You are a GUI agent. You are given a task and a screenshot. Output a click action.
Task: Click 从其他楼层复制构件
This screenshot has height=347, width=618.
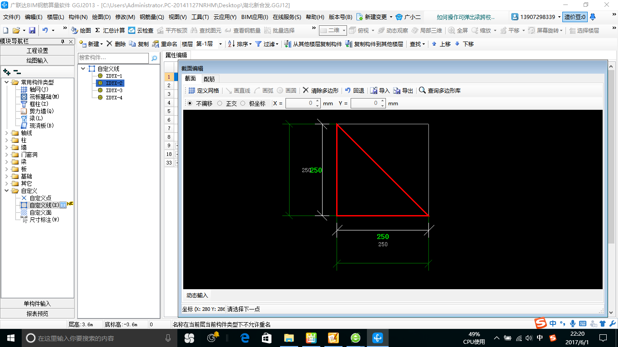[313, 44]
